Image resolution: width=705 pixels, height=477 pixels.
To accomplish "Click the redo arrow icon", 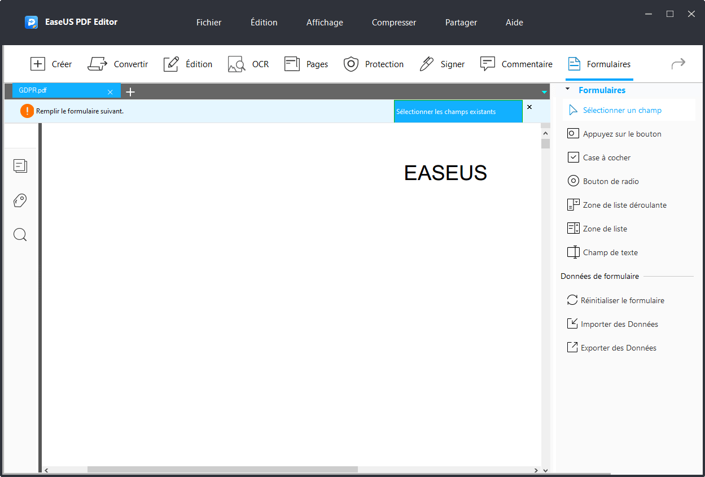I will pyautogui.click(x=678, y=64).
